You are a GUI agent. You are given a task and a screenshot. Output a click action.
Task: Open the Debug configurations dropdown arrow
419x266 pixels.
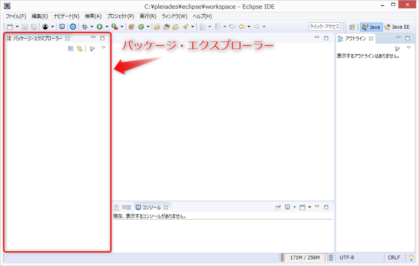(92, 27)
